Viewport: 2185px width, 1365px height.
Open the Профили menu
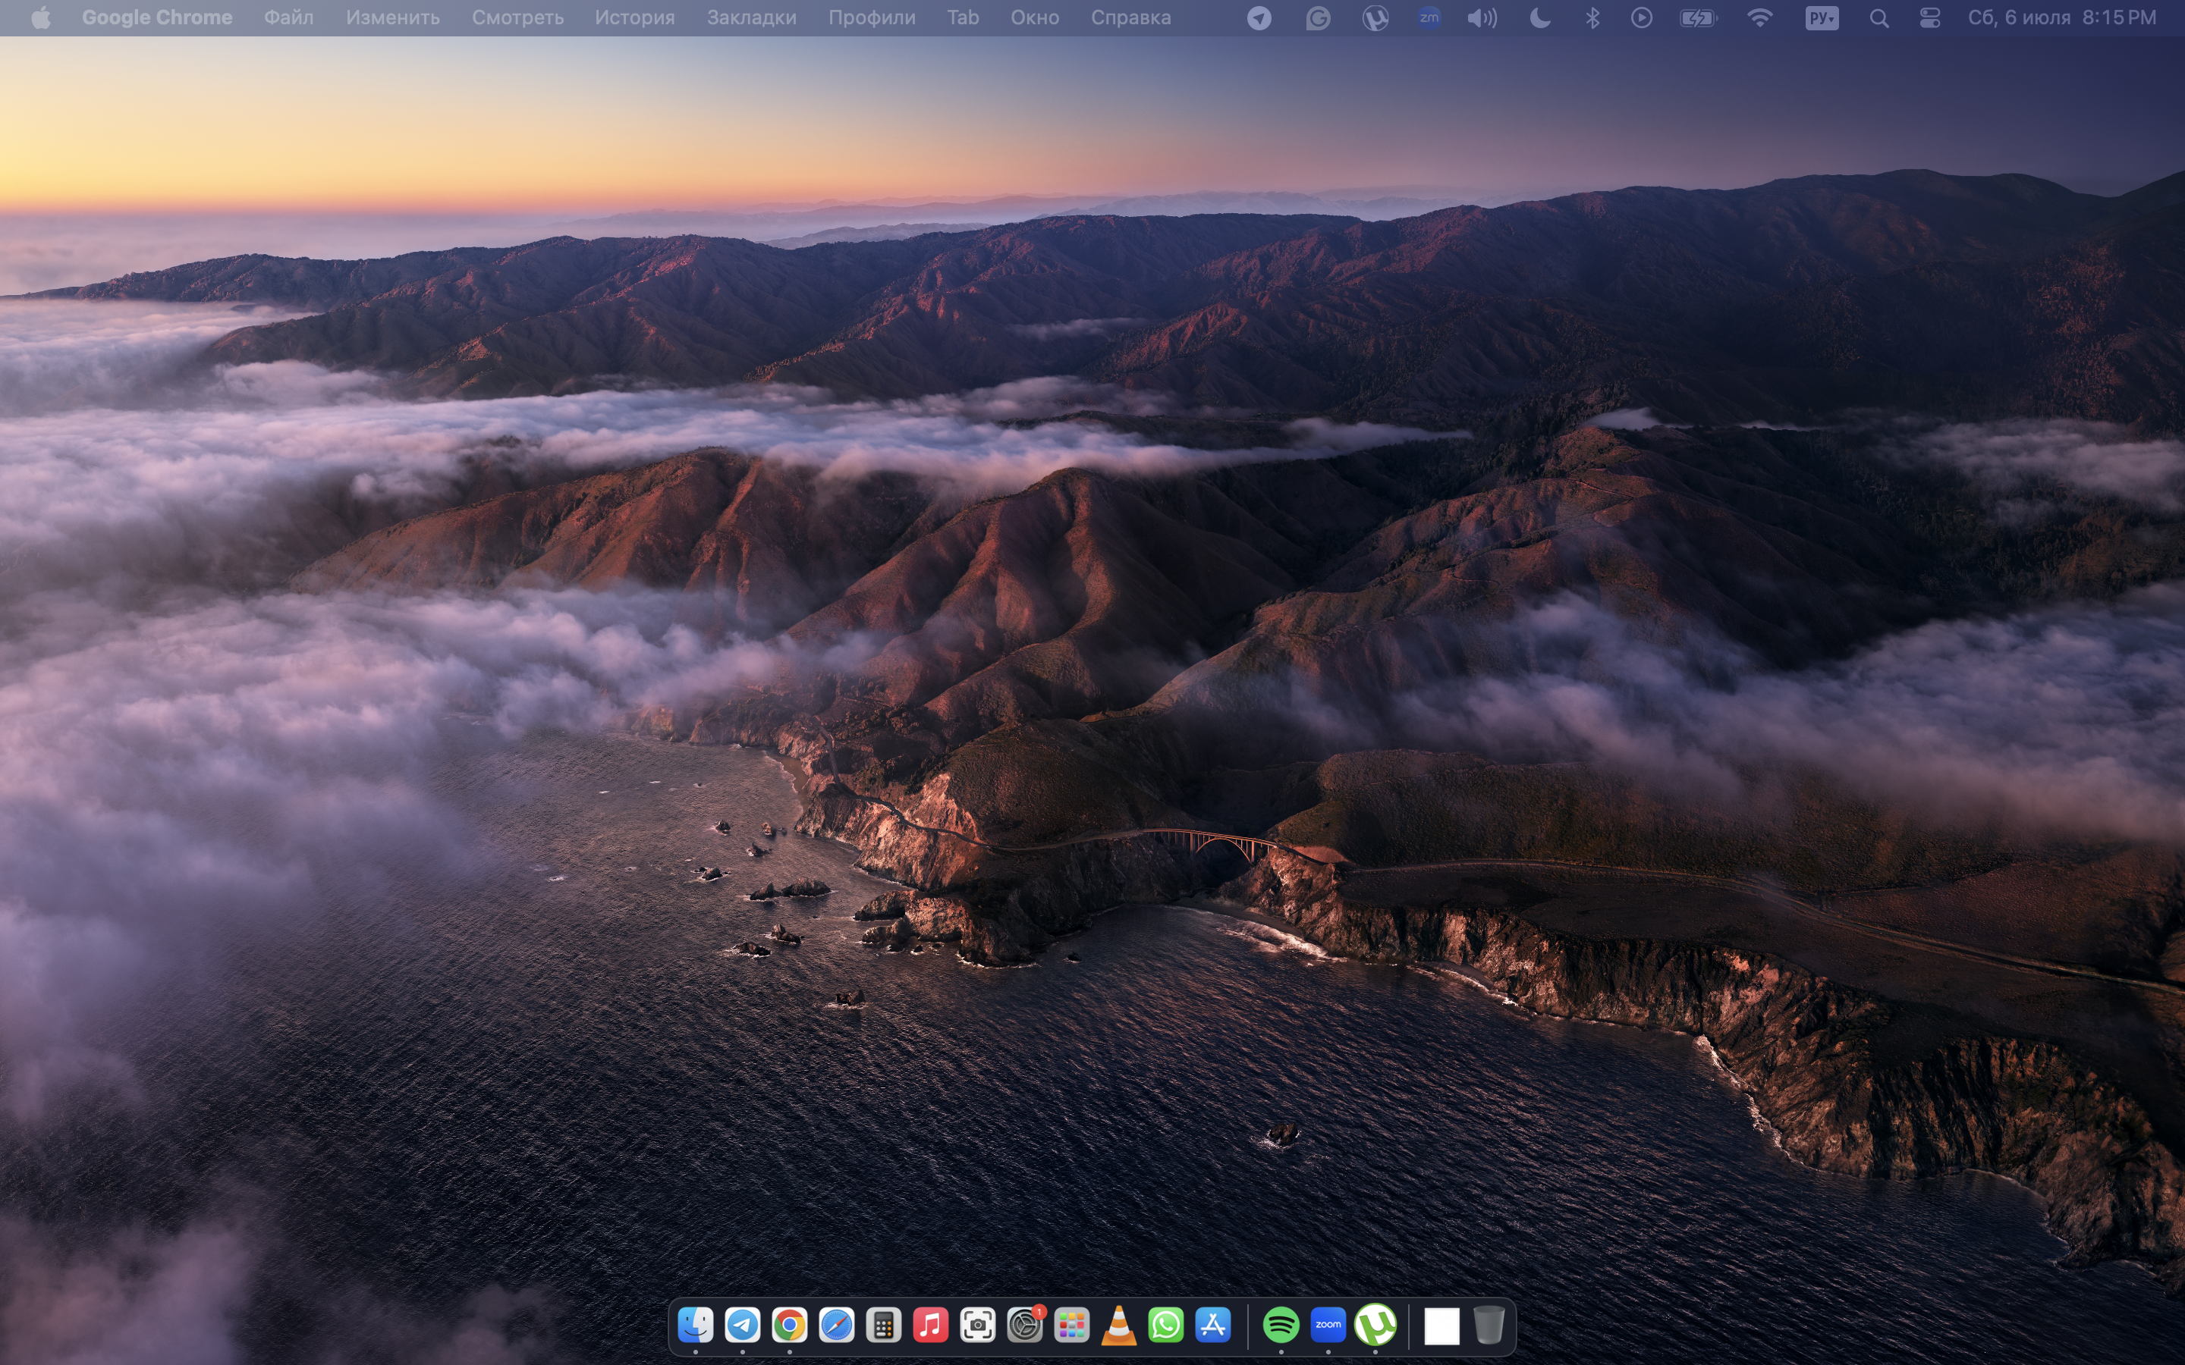point(871,17)
